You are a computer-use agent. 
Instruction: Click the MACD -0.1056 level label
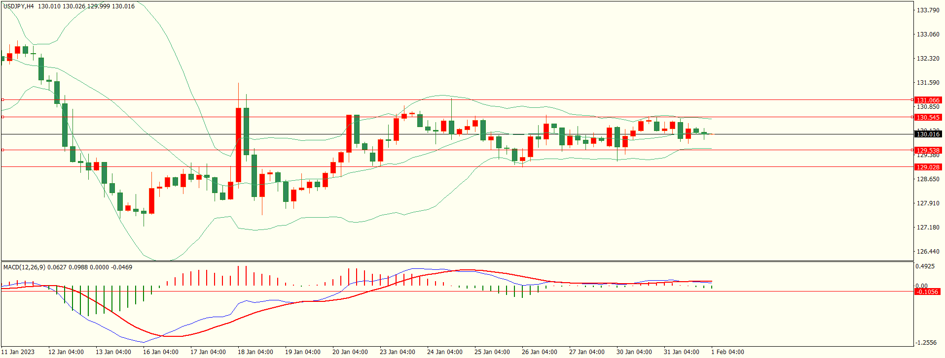(x=927, y=292)
